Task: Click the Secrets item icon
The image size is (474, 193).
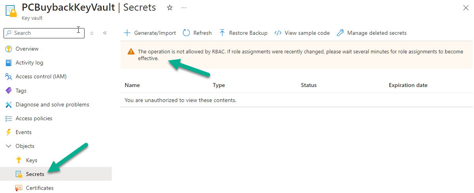Action: tap(19, 174)
